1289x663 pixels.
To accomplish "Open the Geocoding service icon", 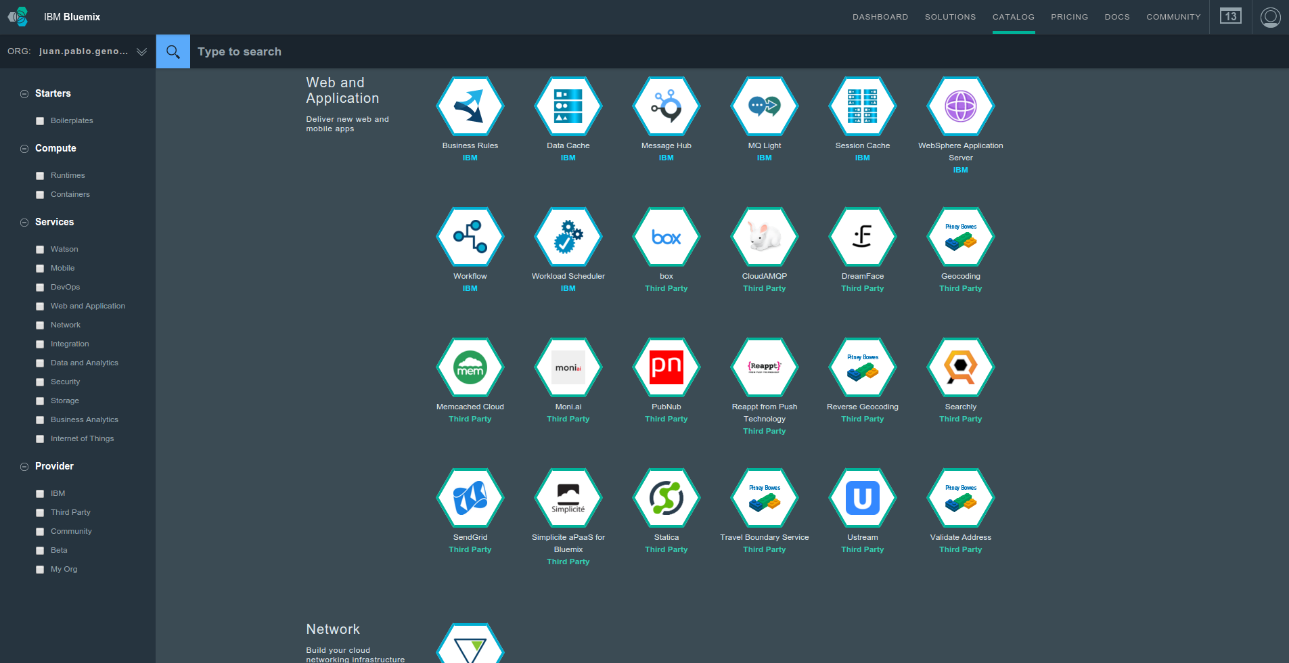I will tap(961, 237).
